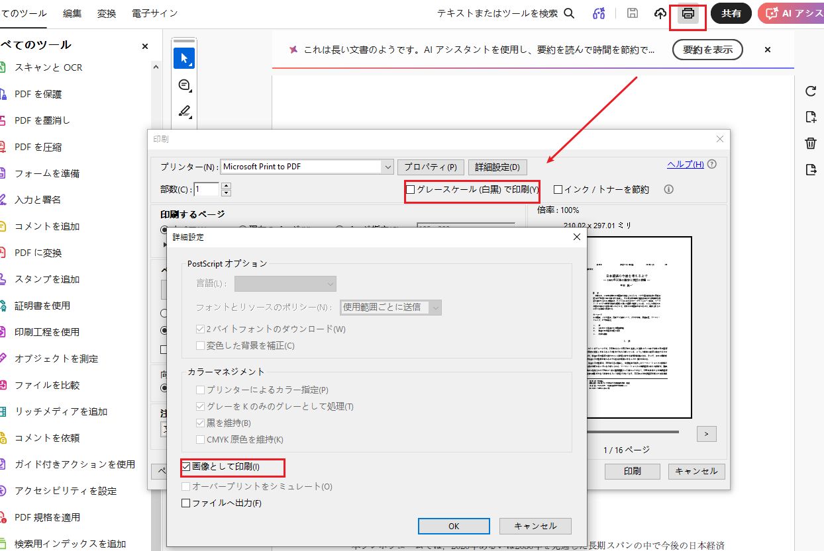Click the help question mark icon in print dialog
The image size is (824, 551).
pyautogui.click(x=712, y=165)
